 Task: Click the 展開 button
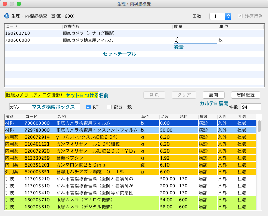[x=214, y=95]
